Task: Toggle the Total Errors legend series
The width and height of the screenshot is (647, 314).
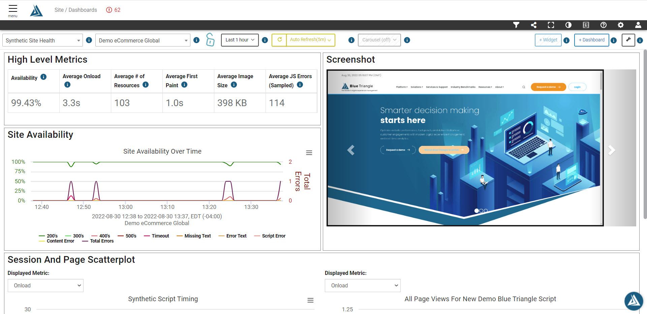Action: (x=98, y=241)
